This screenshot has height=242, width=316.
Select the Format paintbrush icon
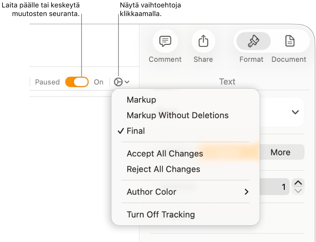(253, 41)
